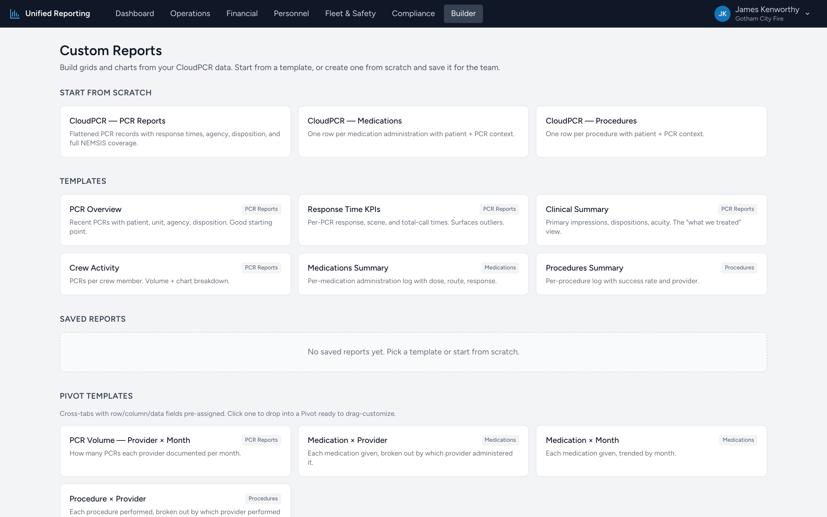The image size is (827, 517).
Task: Open the Medication × Month pivot template
Action: [x=651, y=451]
